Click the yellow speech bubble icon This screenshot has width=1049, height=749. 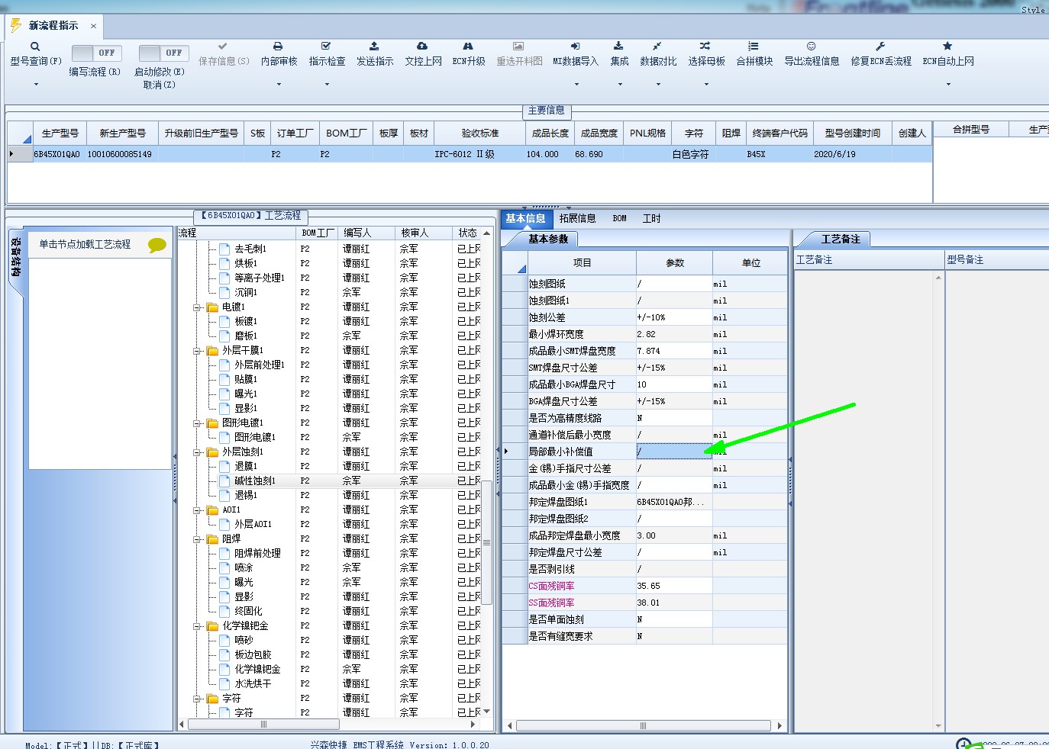(x=157, y=245)
